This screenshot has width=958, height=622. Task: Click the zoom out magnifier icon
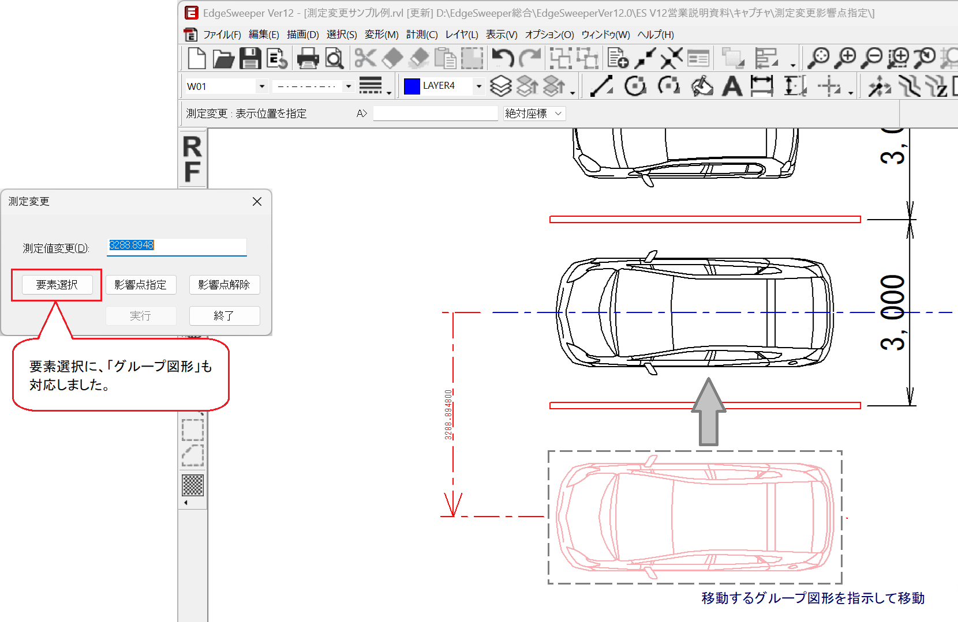871,58
